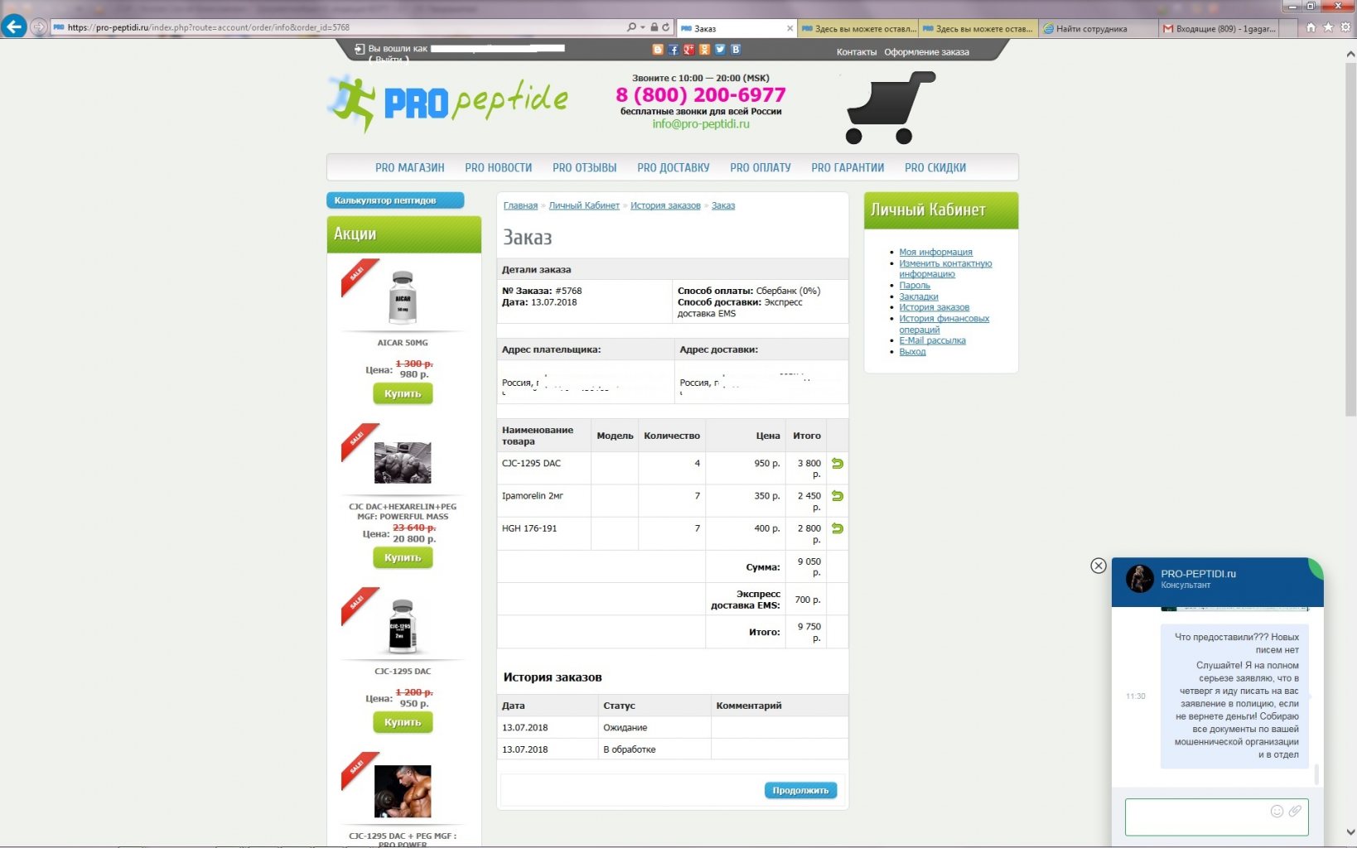Click the Оформление заказа link
1357x848 pixels.
coord(926,52)
